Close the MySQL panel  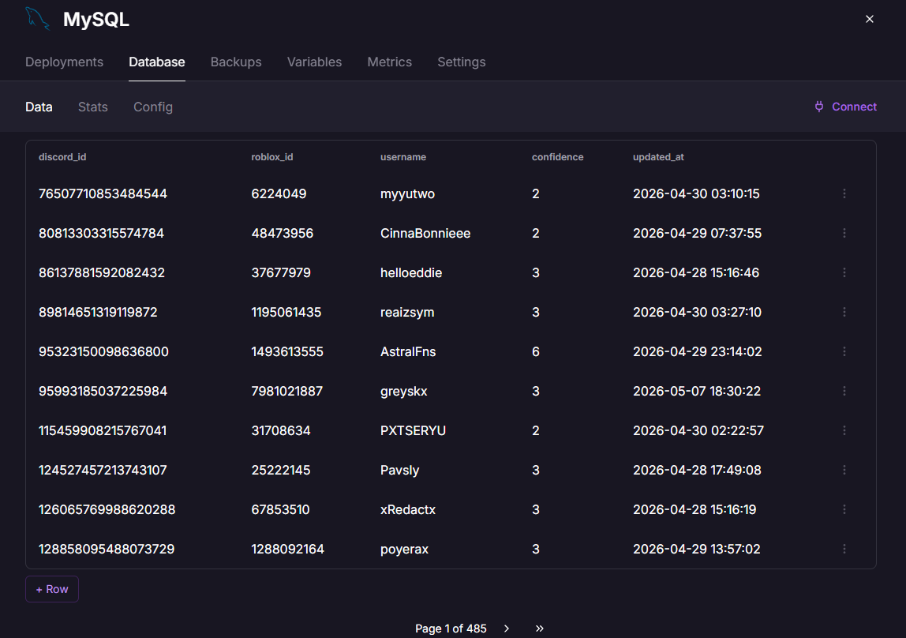coord(870,19)
